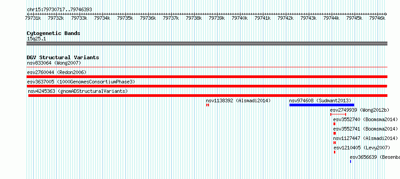Open variant esv3552740 (Boomsma2014) label
400x179 pixels.
365,119
